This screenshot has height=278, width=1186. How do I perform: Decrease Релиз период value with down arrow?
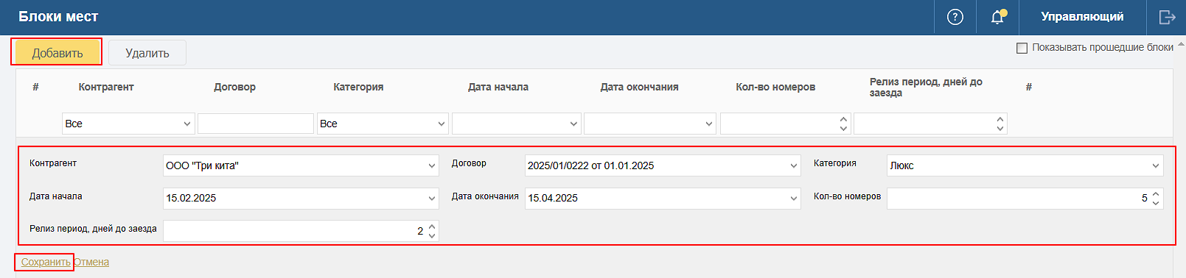pyautogui.click(x=432, y=235)
